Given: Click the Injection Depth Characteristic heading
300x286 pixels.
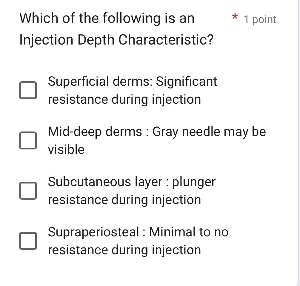Looking at the screenshot, I should (116, 39).
